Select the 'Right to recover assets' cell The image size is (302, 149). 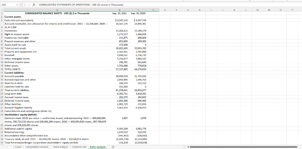[x=57, y=34]
